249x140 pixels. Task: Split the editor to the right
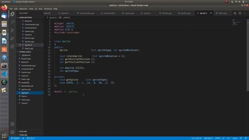click(x=240, y=13)
